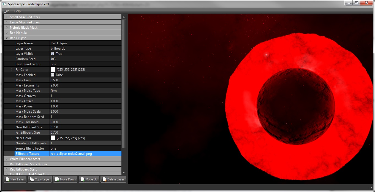Collapse the Red Eclipse layer
The image size is (375, 192).
7,38
